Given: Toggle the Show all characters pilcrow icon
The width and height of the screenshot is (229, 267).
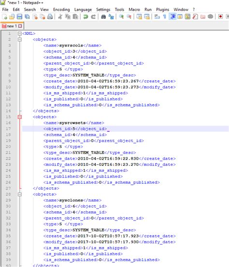Looking at the screenshot, I should [165, 16].
